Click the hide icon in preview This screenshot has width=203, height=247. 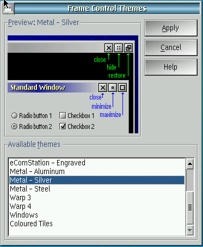point(119,48)
